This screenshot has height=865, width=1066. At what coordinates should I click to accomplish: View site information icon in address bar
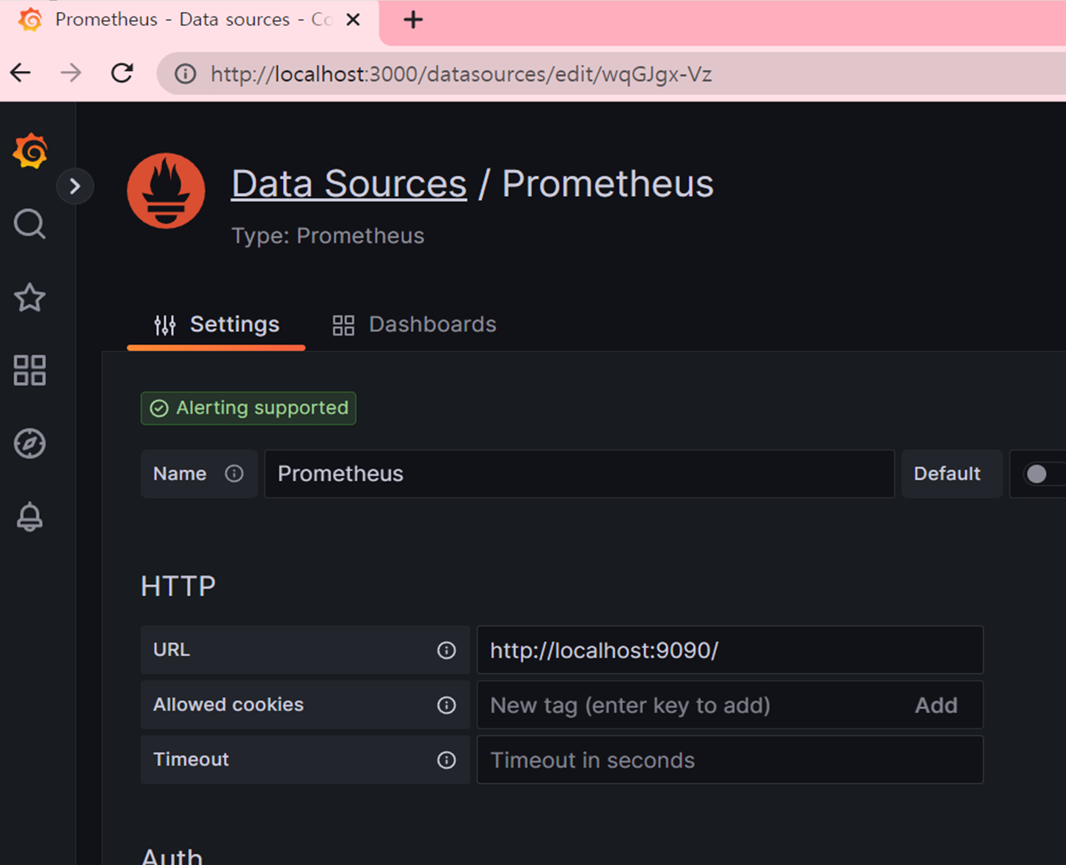tap(185, 74)
